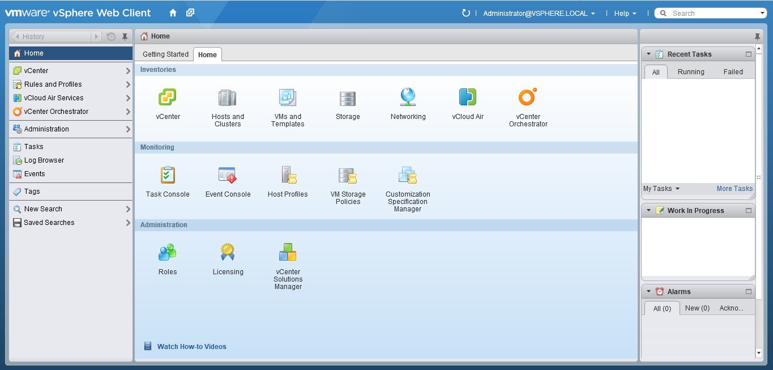Open VMs and Templates inventory
The height and width of the screenshot is (370, 773).
click(x=288, y=98)
